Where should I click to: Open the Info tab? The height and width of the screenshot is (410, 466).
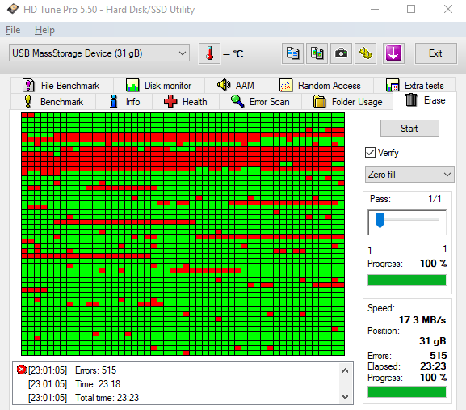pyautogui.click(x=124, y=101)
